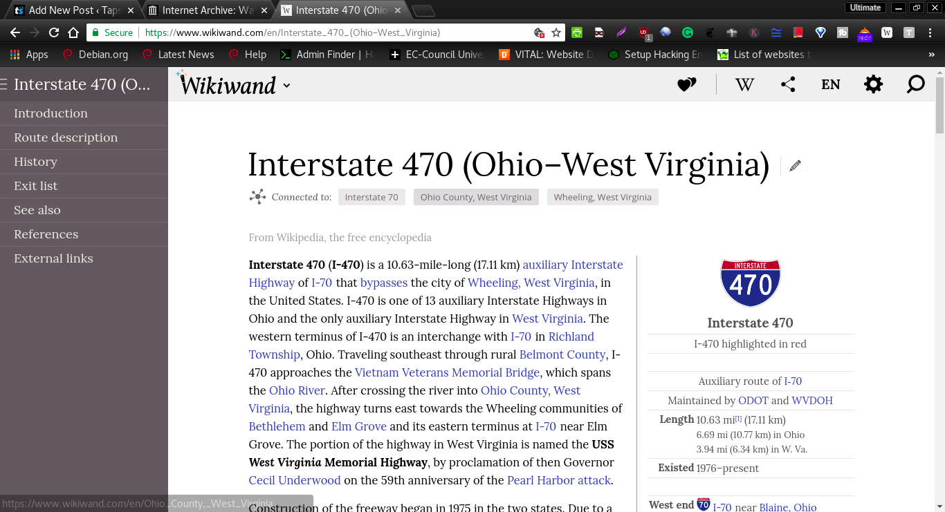Follow the bypasses link
Screen dimensions: 945x512
click(x=384, y=283)
